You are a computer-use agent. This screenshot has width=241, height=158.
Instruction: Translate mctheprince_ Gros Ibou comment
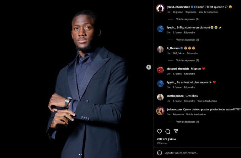[207, 101]
